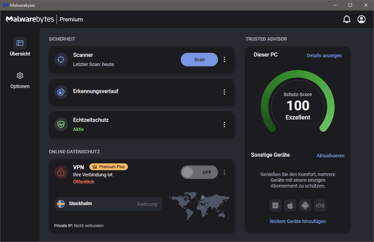The width and height of the screenshot is (374, 242).
Task: Click the 'Sonstige Geräte' heading
Action: [270, 155]
